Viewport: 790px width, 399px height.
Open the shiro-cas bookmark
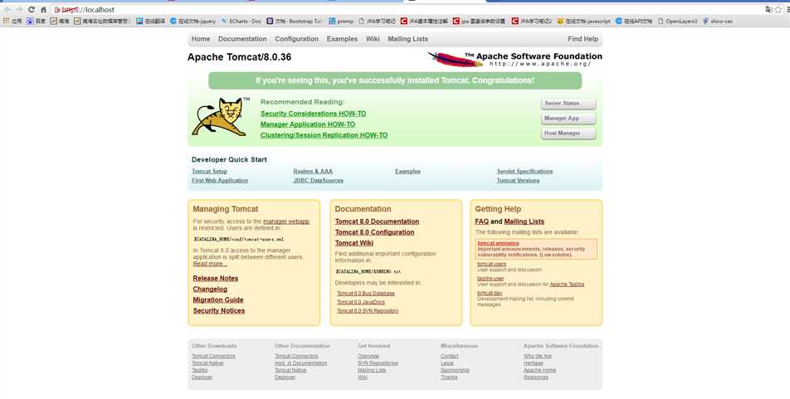pyautogui.click(x=718, y=22)
